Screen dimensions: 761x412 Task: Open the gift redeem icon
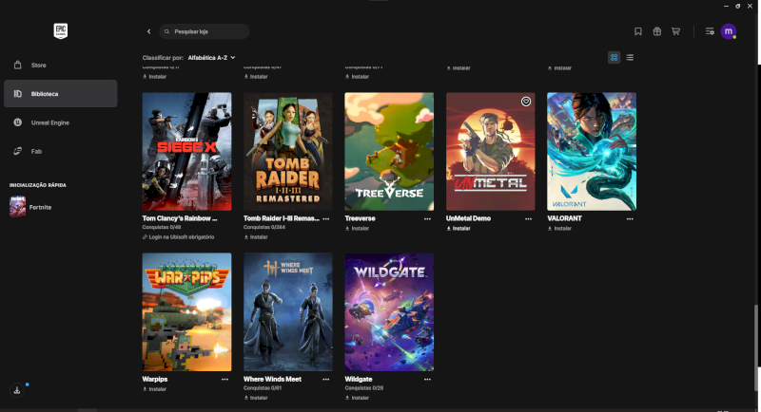656,31
